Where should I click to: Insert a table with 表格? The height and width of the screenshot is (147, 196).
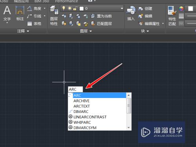[34, 24]
